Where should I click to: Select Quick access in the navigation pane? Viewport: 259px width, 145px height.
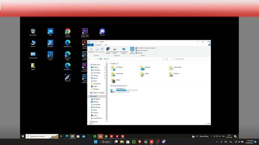96,64
